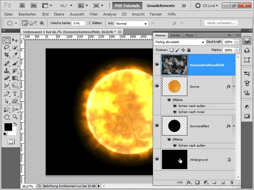
Task: Click the Kante verbessern button
Action: [x=221, y=23]
